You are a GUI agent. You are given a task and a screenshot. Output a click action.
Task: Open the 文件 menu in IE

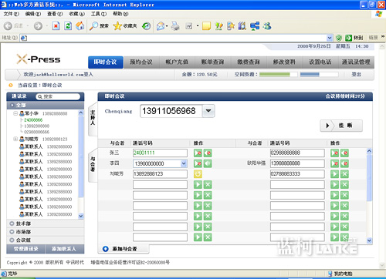pos(12,14)
